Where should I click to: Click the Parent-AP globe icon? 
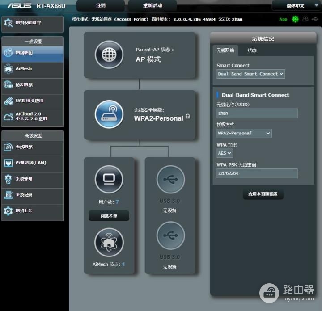(x=109, y=55)
